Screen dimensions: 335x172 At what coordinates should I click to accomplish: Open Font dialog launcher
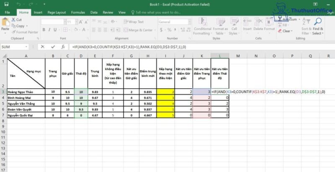point(88,39)
